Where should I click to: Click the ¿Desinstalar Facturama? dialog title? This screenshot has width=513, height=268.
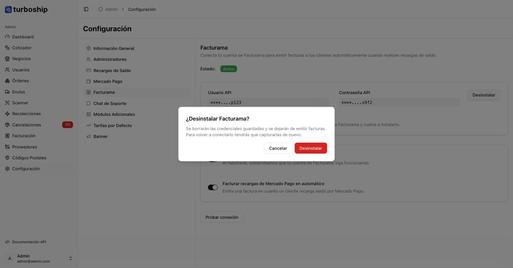pos(217,119)
